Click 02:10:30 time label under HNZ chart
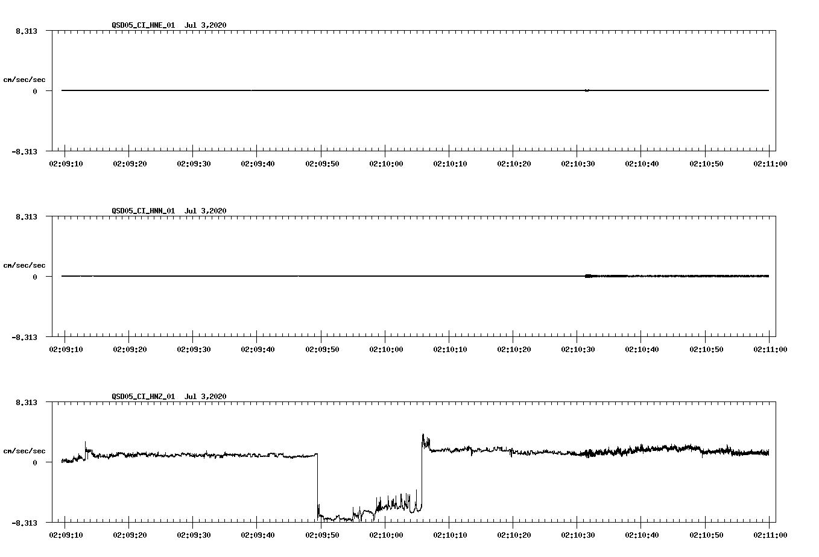The image size is (819, 557). point(577,535)
